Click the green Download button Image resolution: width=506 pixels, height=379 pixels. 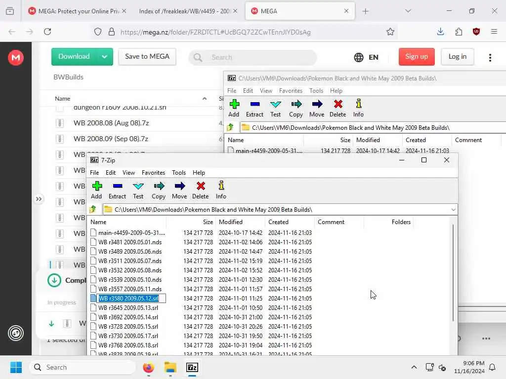74,57
